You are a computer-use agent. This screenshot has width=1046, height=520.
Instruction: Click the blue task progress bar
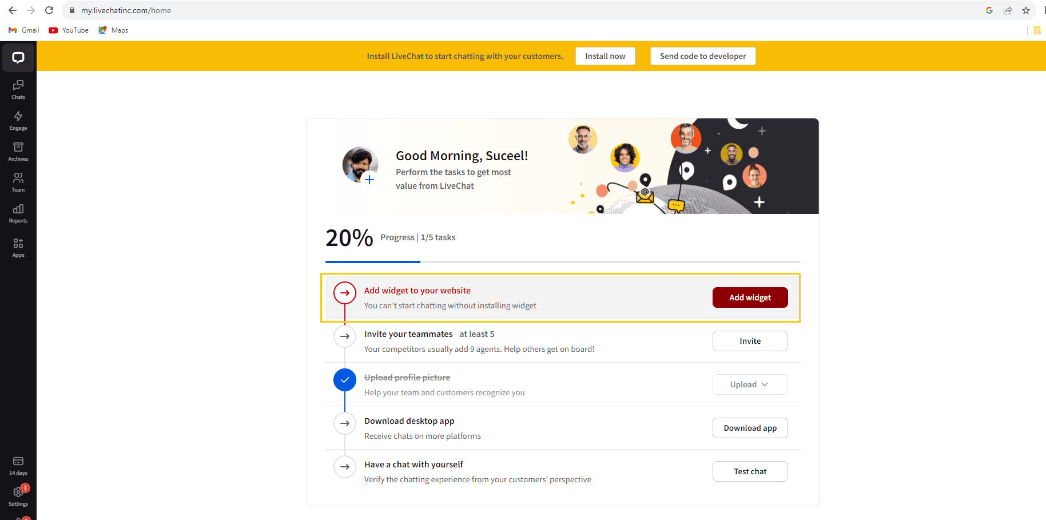tap(373, 262)
